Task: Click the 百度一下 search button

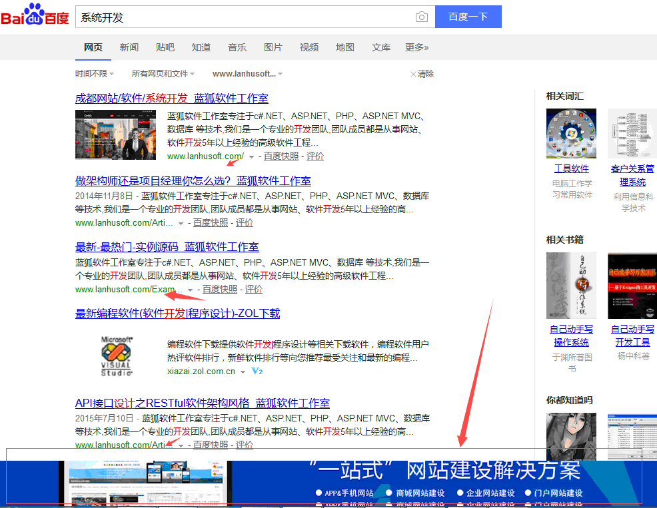Action: click(x=468, y=17)
